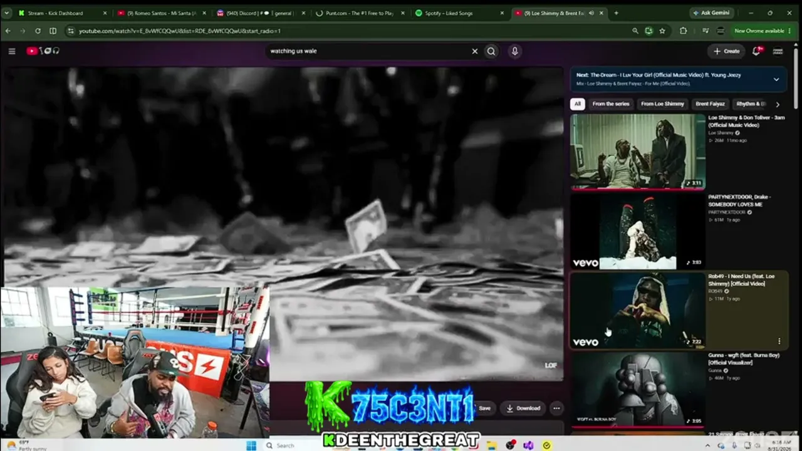This screenshot has height=451, width=802.
Task: Show more filter chips with right arrow
Action: pos(778,105)
